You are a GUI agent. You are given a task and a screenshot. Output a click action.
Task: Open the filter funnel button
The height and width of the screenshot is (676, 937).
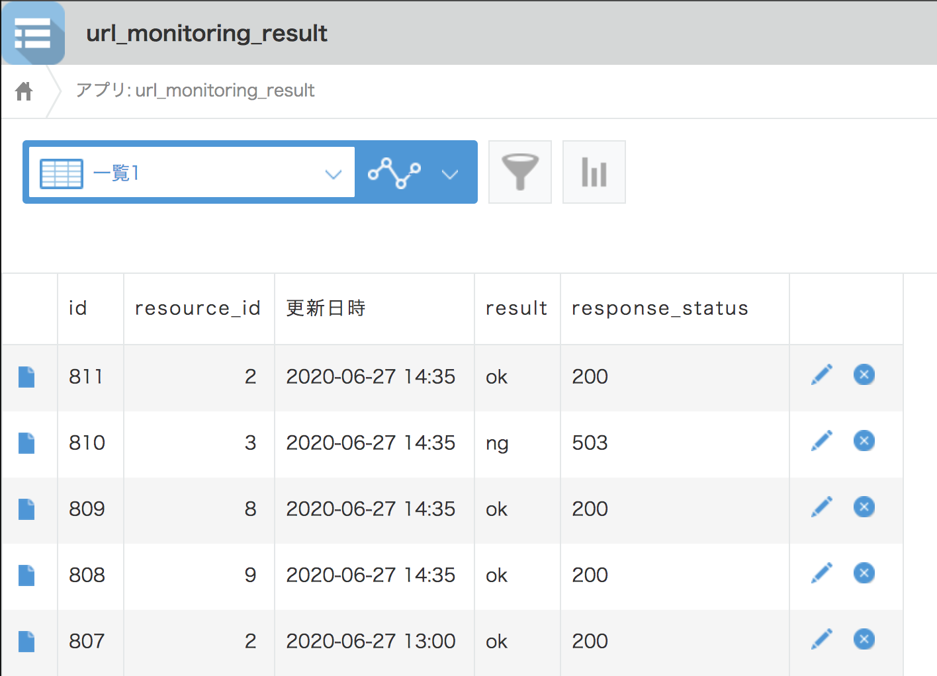click(x=520, y=172)
